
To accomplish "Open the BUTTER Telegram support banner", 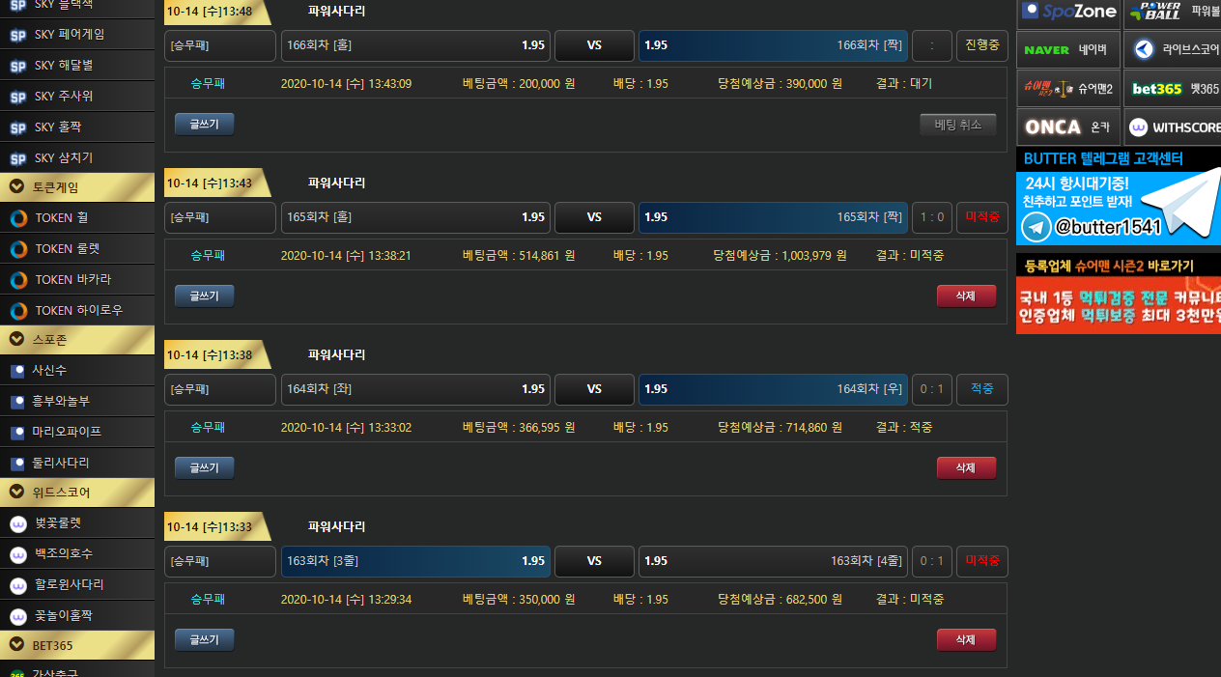I will (1118, 199).
